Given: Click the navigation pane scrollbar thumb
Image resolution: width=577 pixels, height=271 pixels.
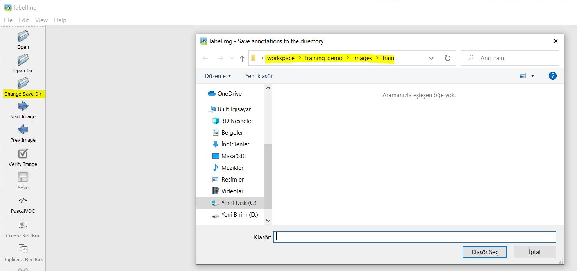Looking at the screenshot, I should click(x=268, y=176).
